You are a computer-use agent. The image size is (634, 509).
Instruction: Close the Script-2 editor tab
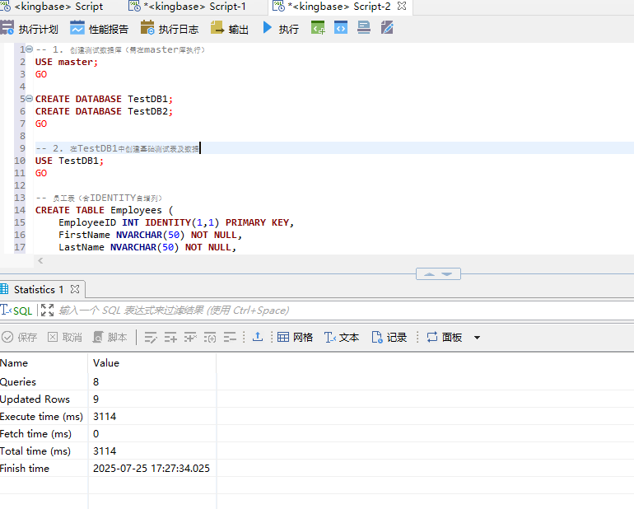(402, 6)
